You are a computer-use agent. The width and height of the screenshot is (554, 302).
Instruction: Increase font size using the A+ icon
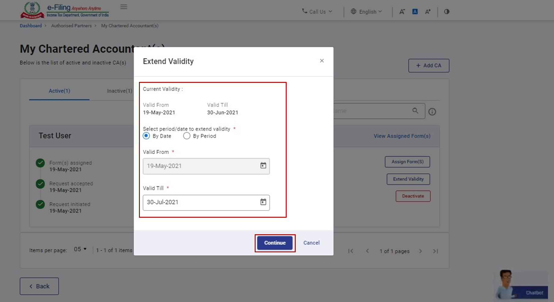point(428,11)
